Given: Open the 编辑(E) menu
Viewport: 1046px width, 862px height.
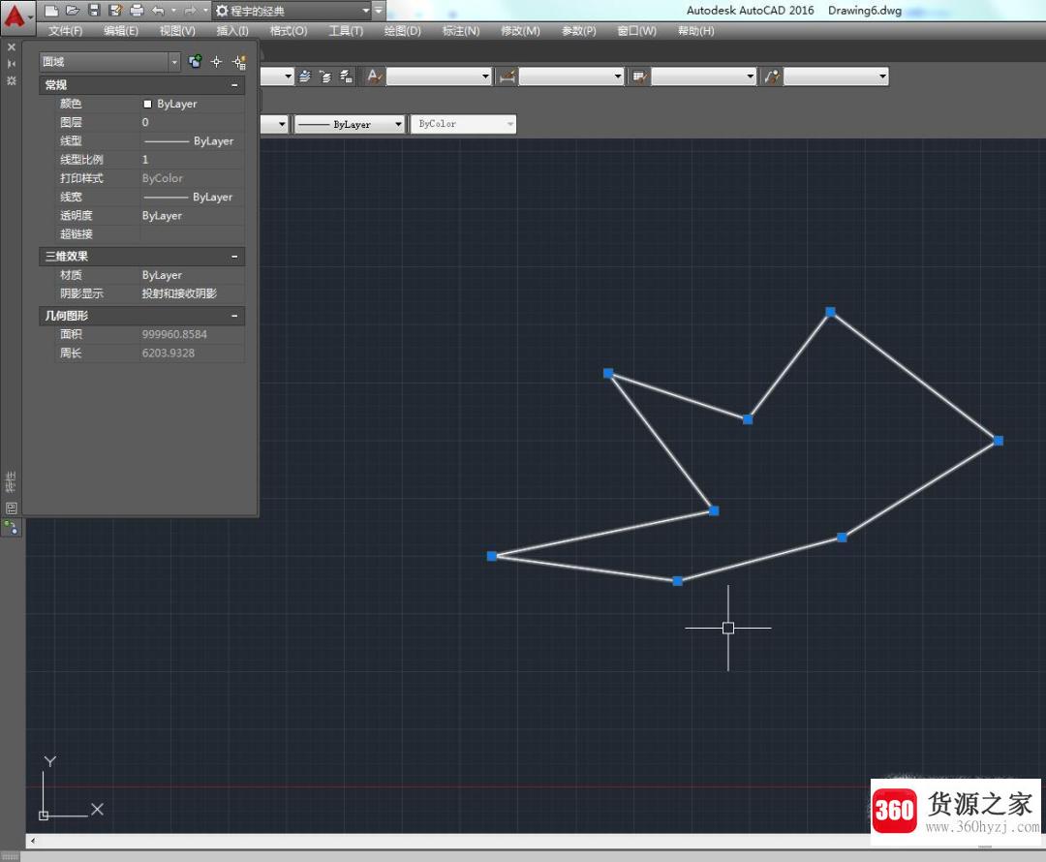Looking at the screenshot, I should (121, 31).
